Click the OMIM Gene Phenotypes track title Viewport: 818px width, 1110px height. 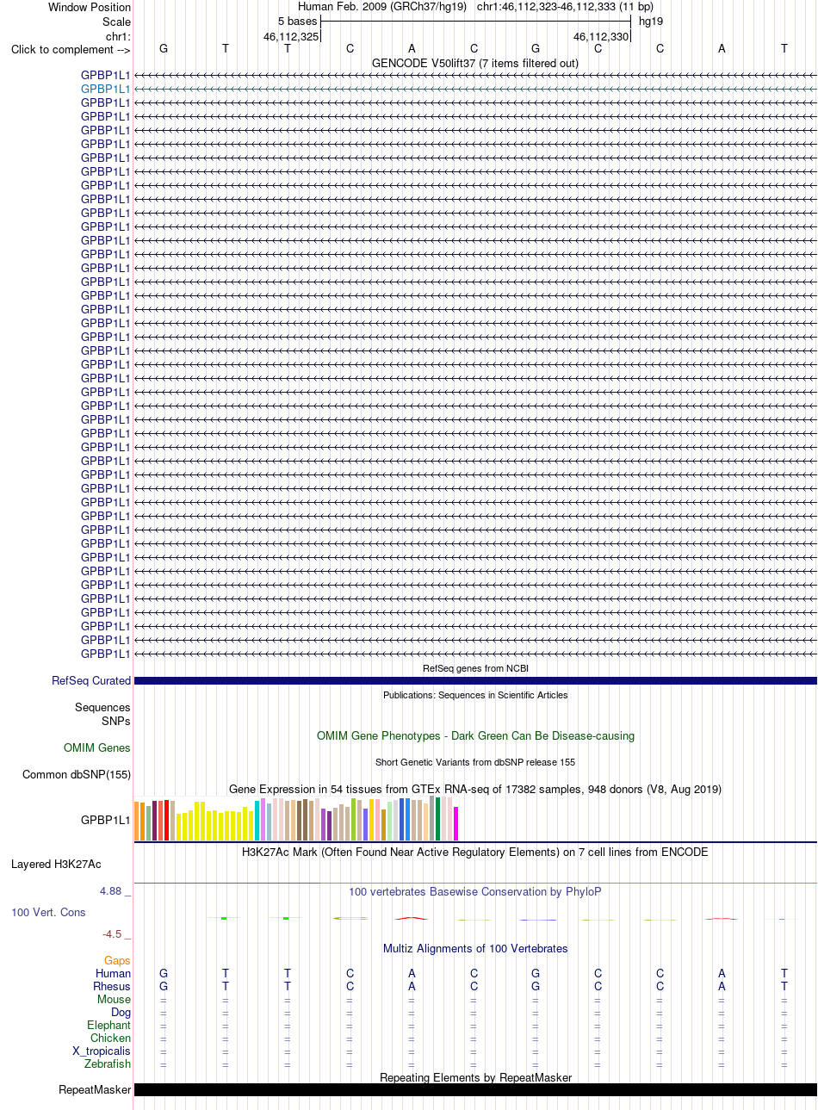(475, 736)
